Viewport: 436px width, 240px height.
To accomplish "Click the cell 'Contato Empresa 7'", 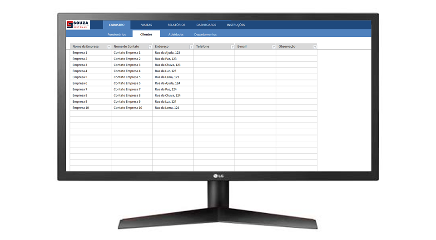I will tap(132, 90).
